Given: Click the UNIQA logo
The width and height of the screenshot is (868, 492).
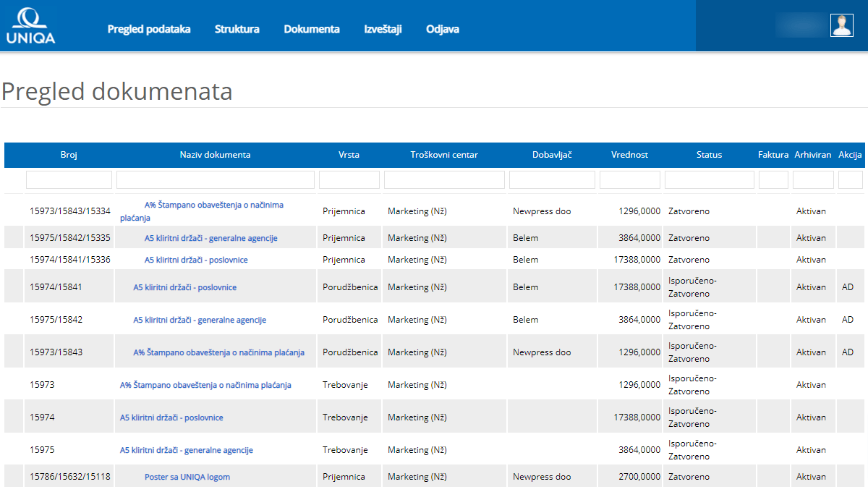Looking at the screenshot, I should click(x=30, y=26).
